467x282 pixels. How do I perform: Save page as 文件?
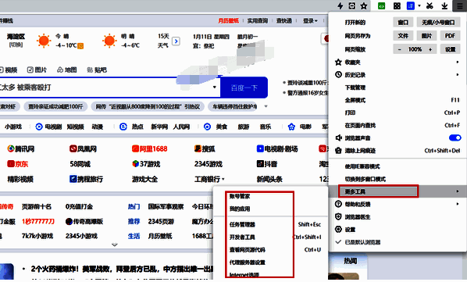[x=403, y=36]
